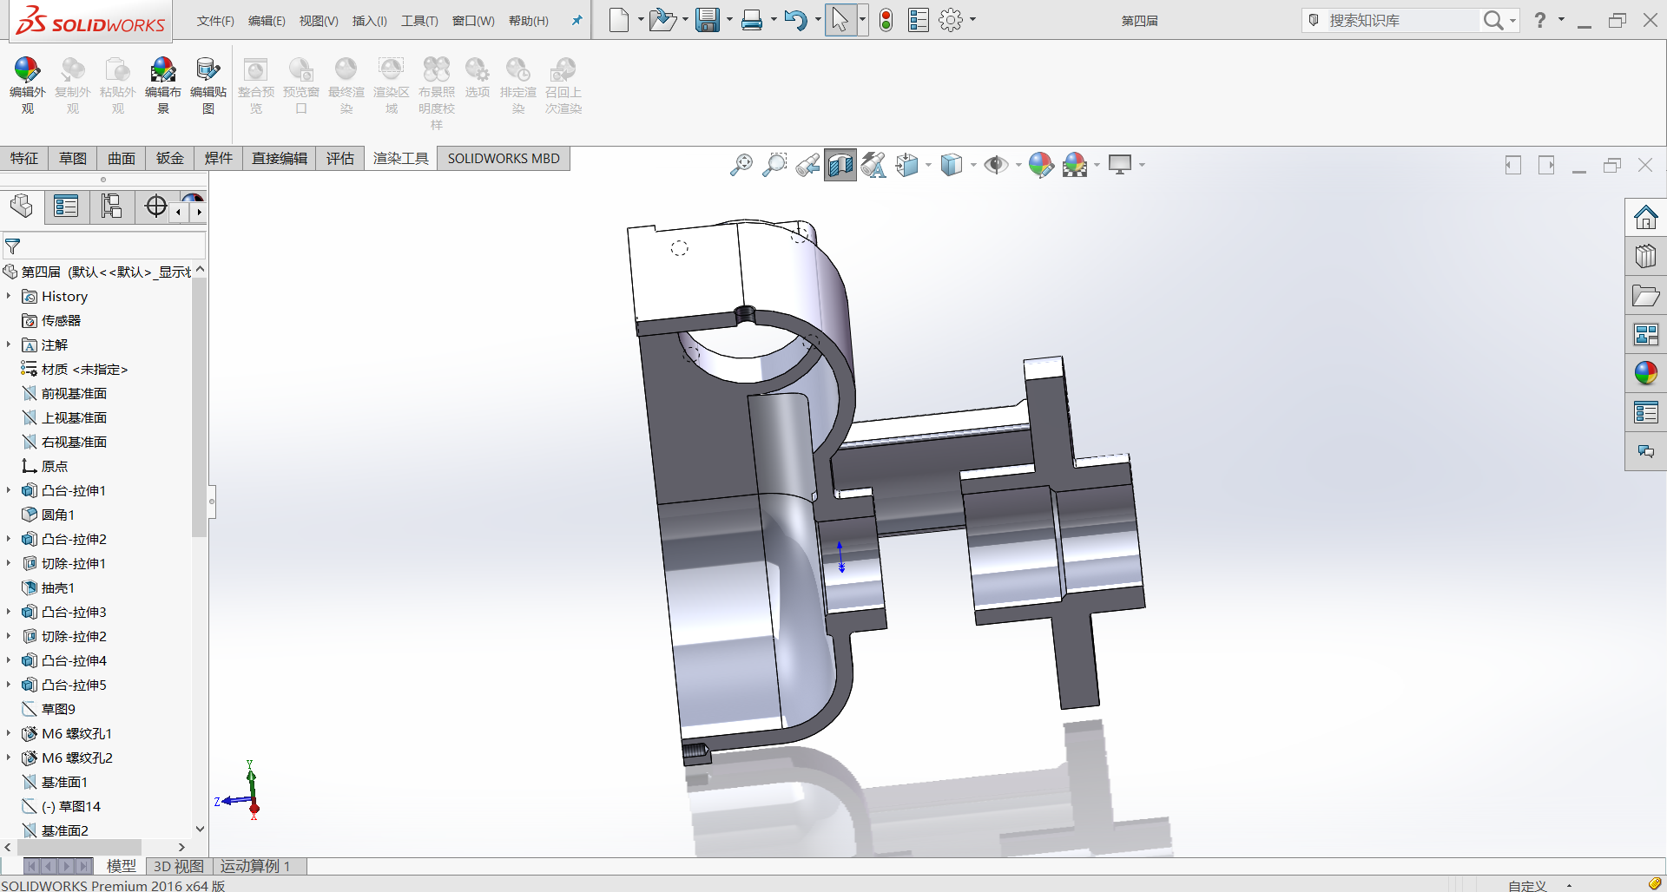
Task: Expand the M6 螺纹孔1 feature
Action: pos(9,733)
